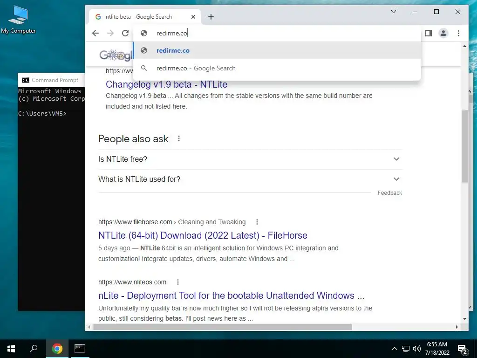Open 'nLite - Deployment Tool' result
The height and width of the screenshot is (358, 477).
pyautogui.click(x=232, y=296)
